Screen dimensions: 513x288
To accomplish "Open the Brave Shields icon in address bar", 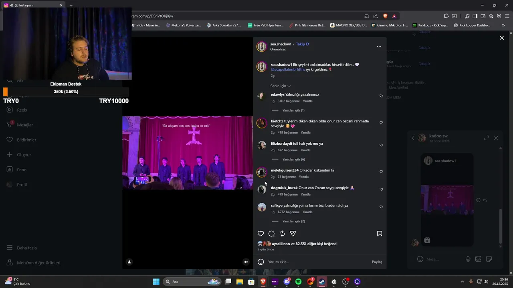I will [385, 16].
